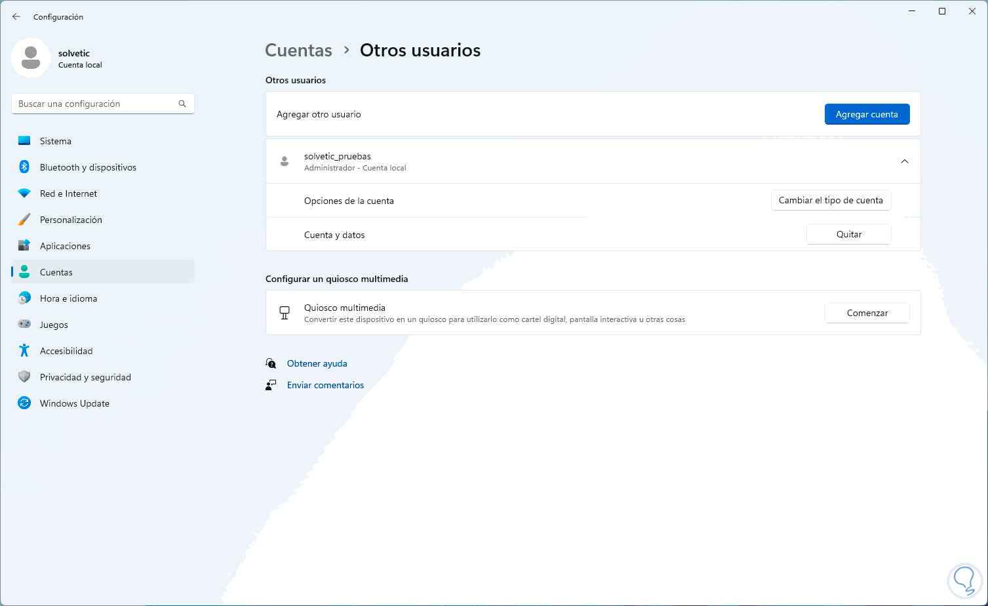Maximize the Configuración window
Image resolution: width=988 pixels, height=606 pixels.
[942, 11]
